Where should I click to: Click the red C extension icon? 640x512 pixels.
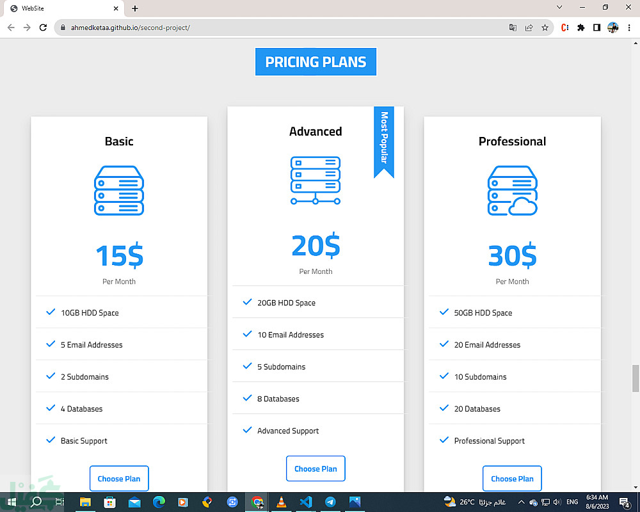point(565,28)
